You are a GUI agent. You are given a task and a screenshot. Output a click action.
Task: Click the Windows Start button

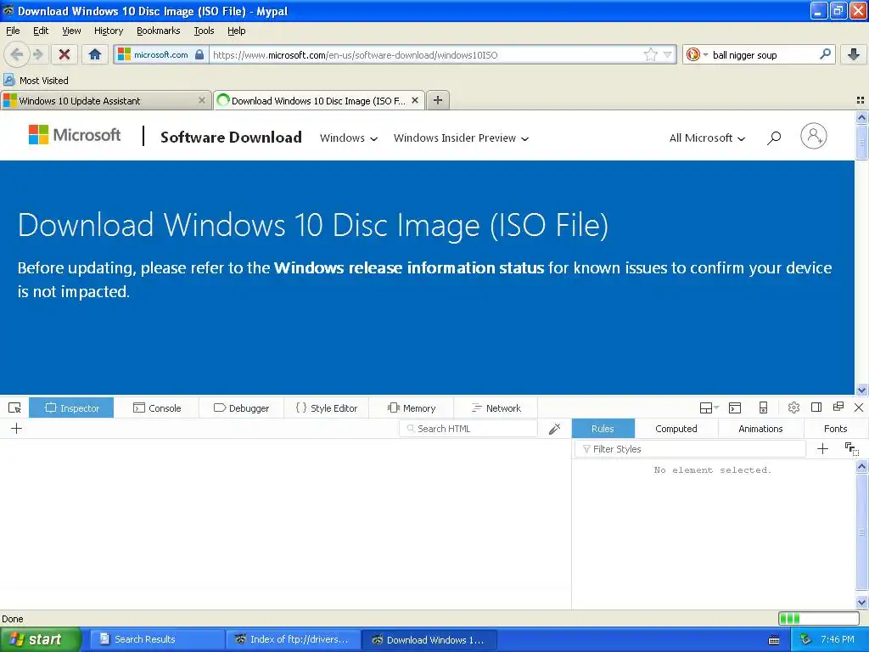coord(39,640)
